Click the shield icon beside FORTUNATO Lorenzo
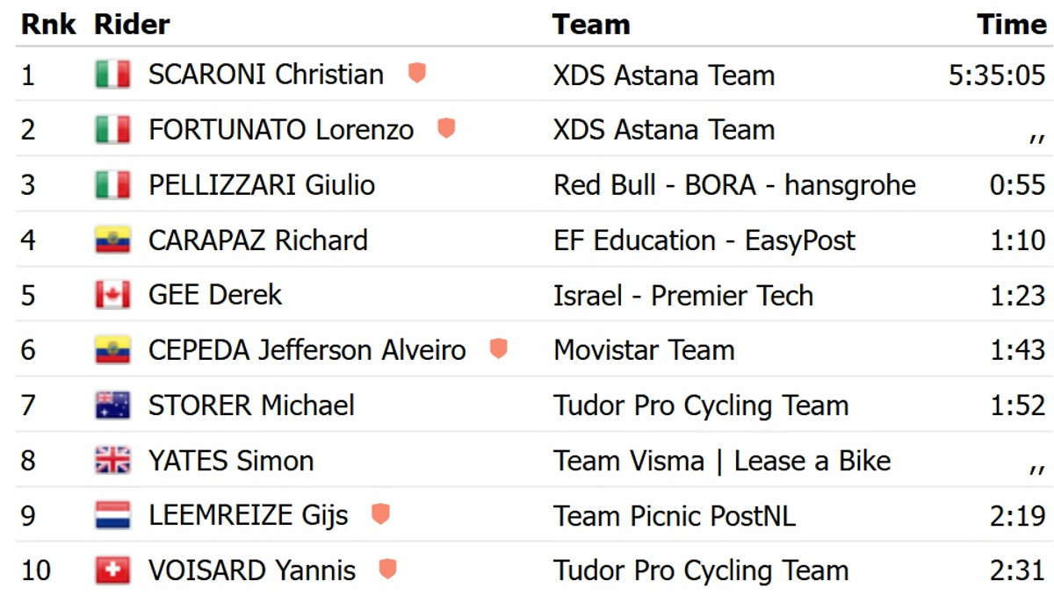This screenshot has height=595, width=1054. pos(446,129)
